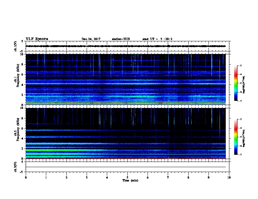The width and height of the screenshot is (258, 199).
Task: Click the flat ch.3 voltage line
Action: click(126, 167)
